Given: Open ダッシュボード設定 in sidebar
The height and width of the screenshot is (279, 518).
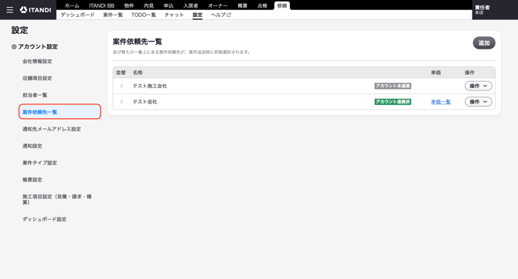Looking at the screenshot, I should pyautogui.click(x=44, y=219).
